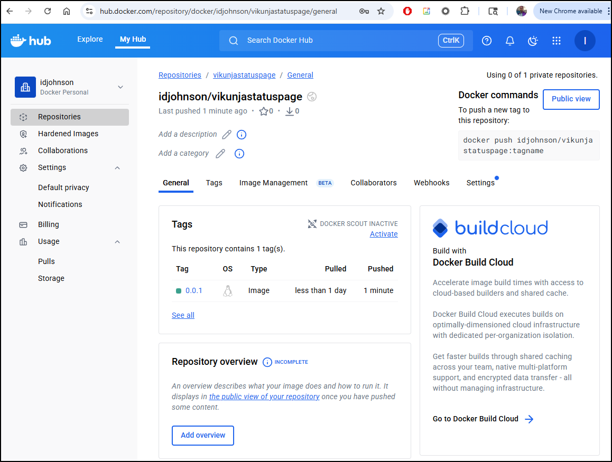Click the Search Docker Hub field
Viewport: 612px width, 462px height.
pos(338,41)
